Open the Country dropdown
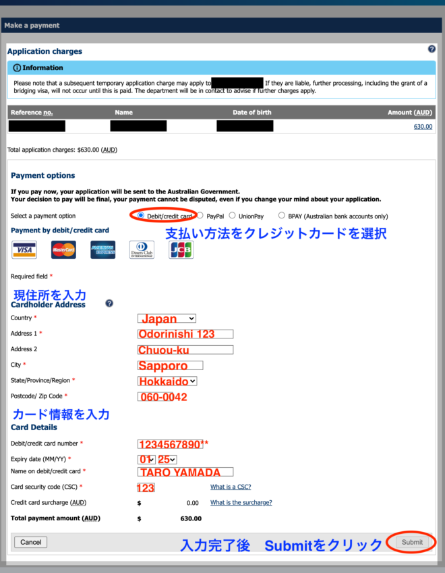The image size is (445, 573). [167, 318]
